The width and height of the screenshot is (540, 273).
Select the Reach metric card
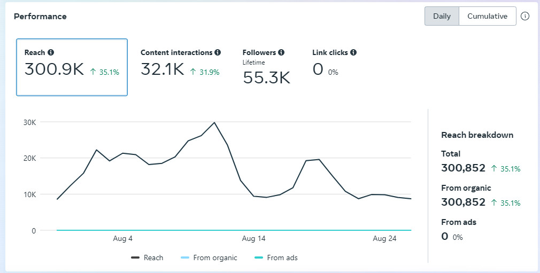[72, 67]
